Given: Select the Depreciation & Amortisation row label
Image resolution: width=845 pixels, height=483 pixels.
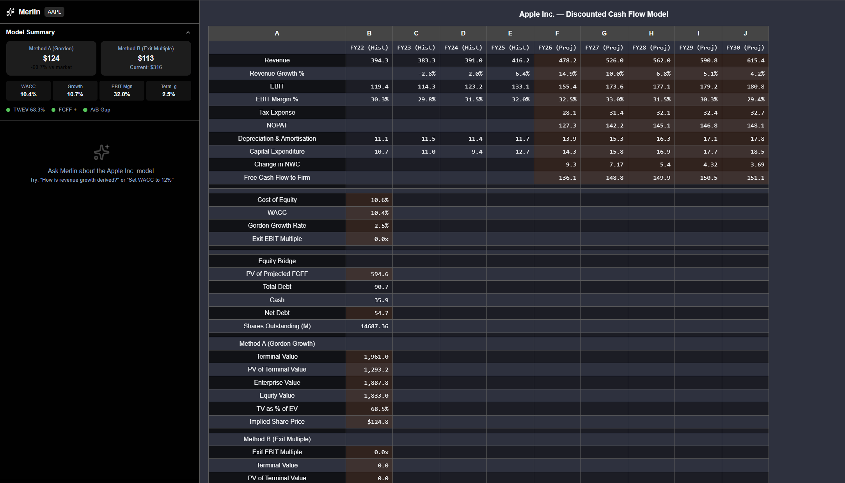Looking at the screenshot, I should (x=277, y=139).
